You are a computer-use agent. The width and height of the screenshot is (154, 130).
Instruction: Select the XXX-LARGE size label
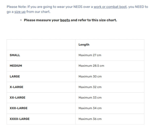[x=18, y=108]
